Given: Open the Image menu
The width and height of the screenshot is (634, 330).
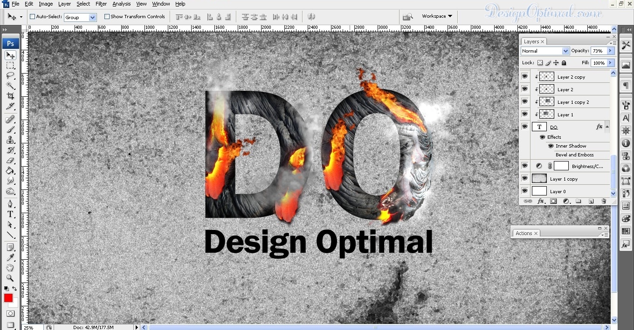Looking at the screenshot, I should (x=46, y=4).
